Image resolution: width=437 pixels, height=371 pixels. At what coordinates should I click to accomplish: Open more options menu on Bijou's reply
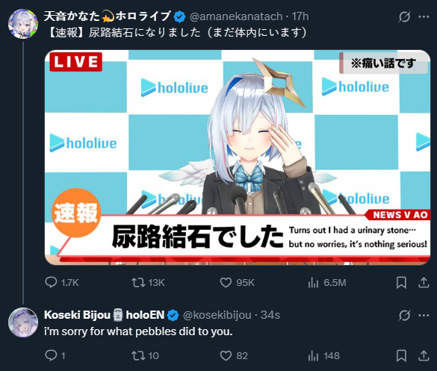click(x=424, y=315)
